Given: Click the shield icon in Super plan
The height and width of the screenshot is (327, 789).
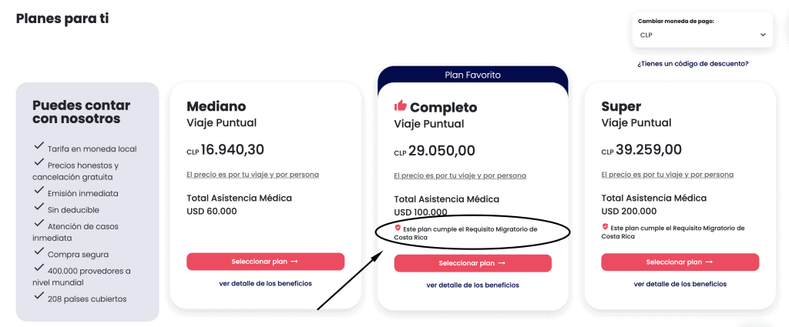Looking at the screenshot, I should 605,226.
